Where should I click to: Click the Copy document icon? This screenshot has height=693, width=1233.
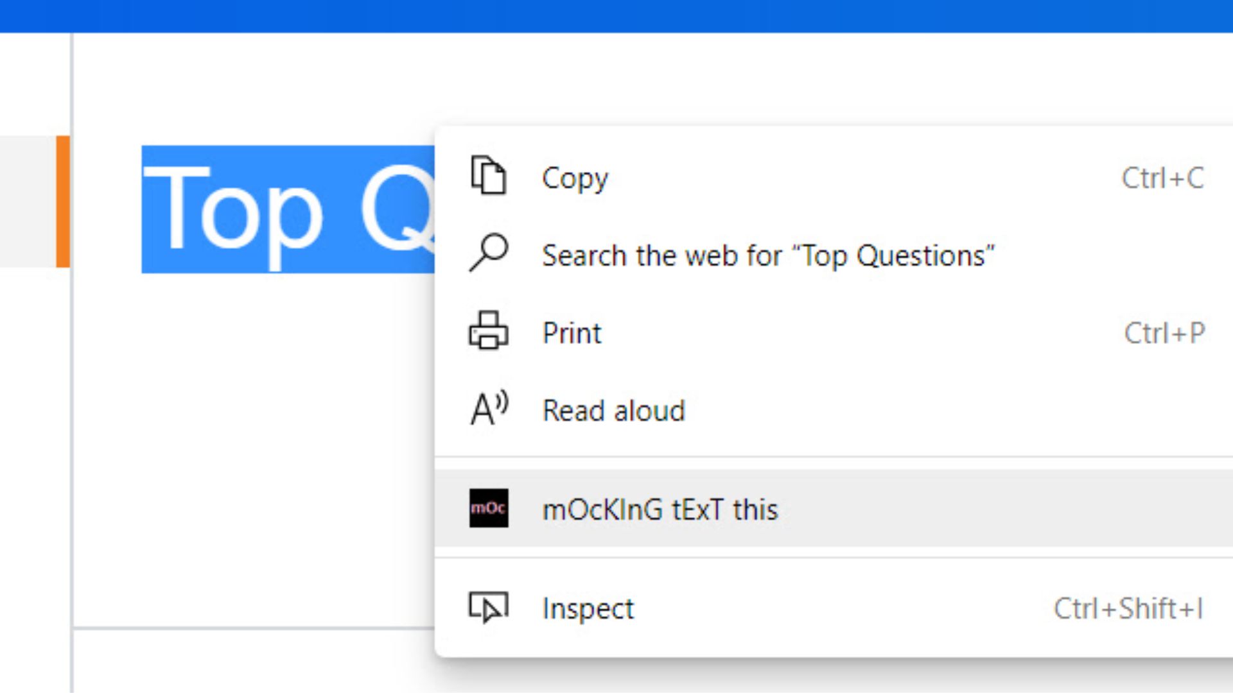point(488,177)
